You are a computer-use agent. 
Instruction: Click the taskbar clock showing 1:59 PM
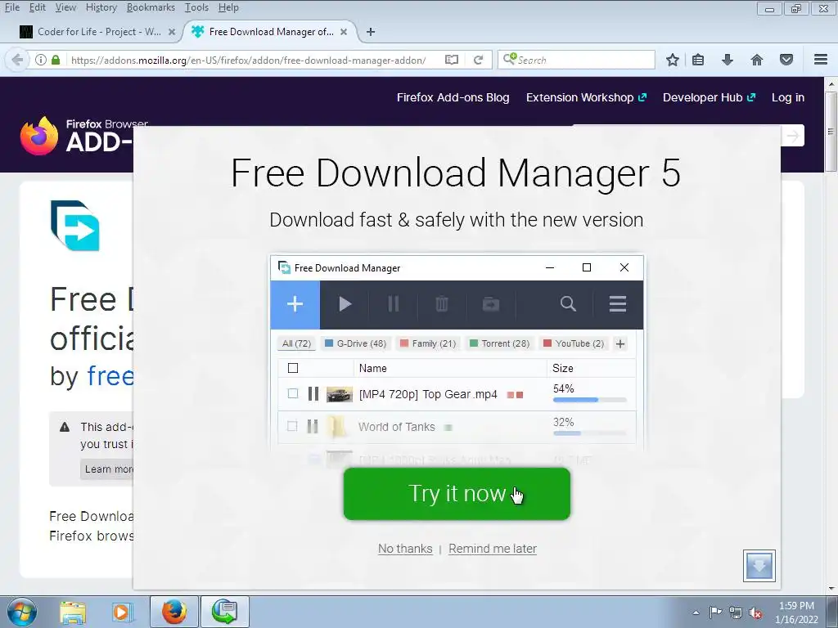pos(796,612)
